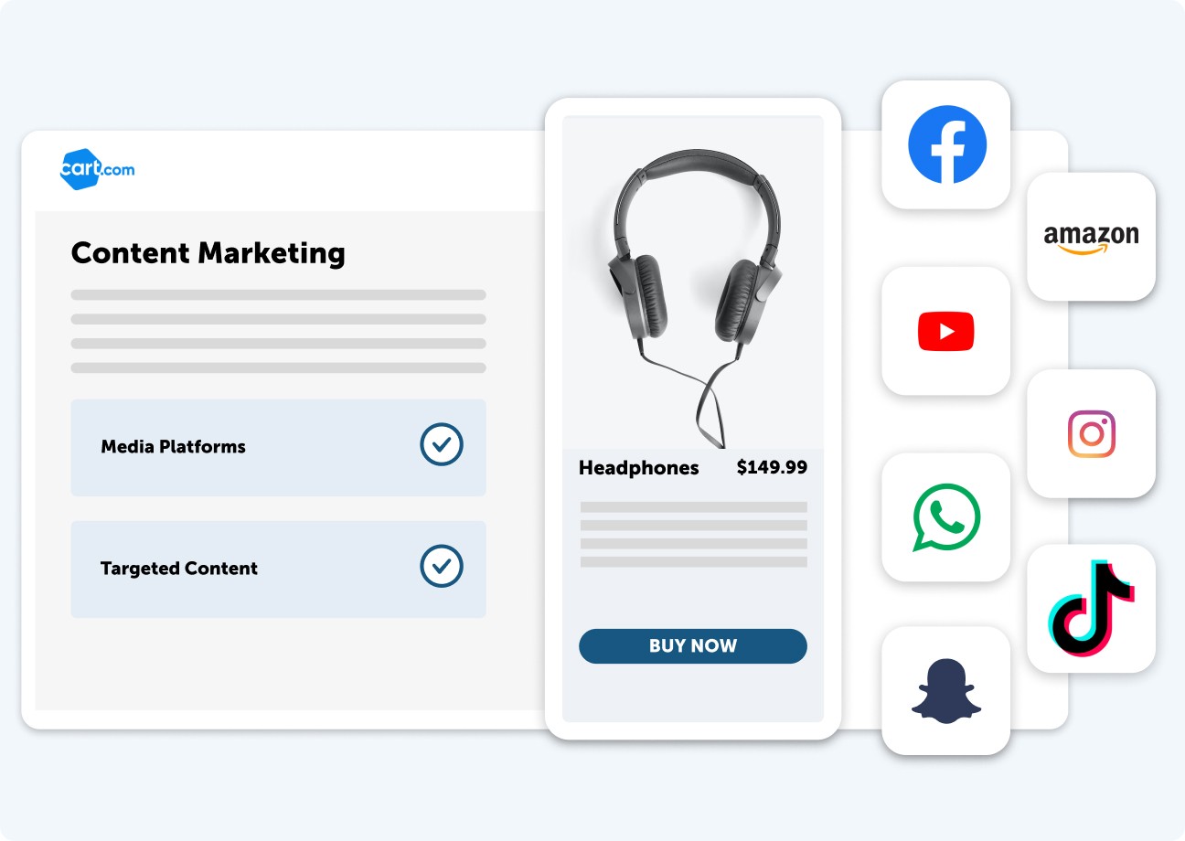Click the BUY NOW button
The image size is (1185, 841).
pos(693,645)
